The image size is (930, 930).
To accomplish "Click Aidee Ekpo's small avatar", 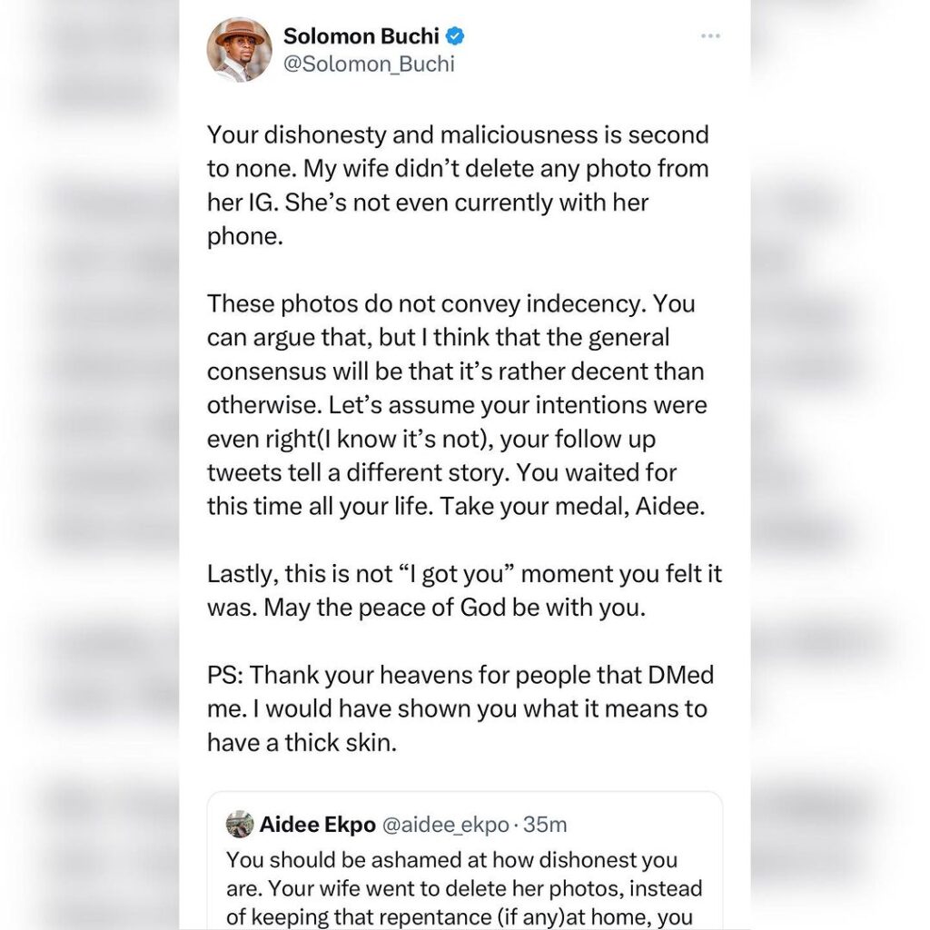I will (240, 824).
